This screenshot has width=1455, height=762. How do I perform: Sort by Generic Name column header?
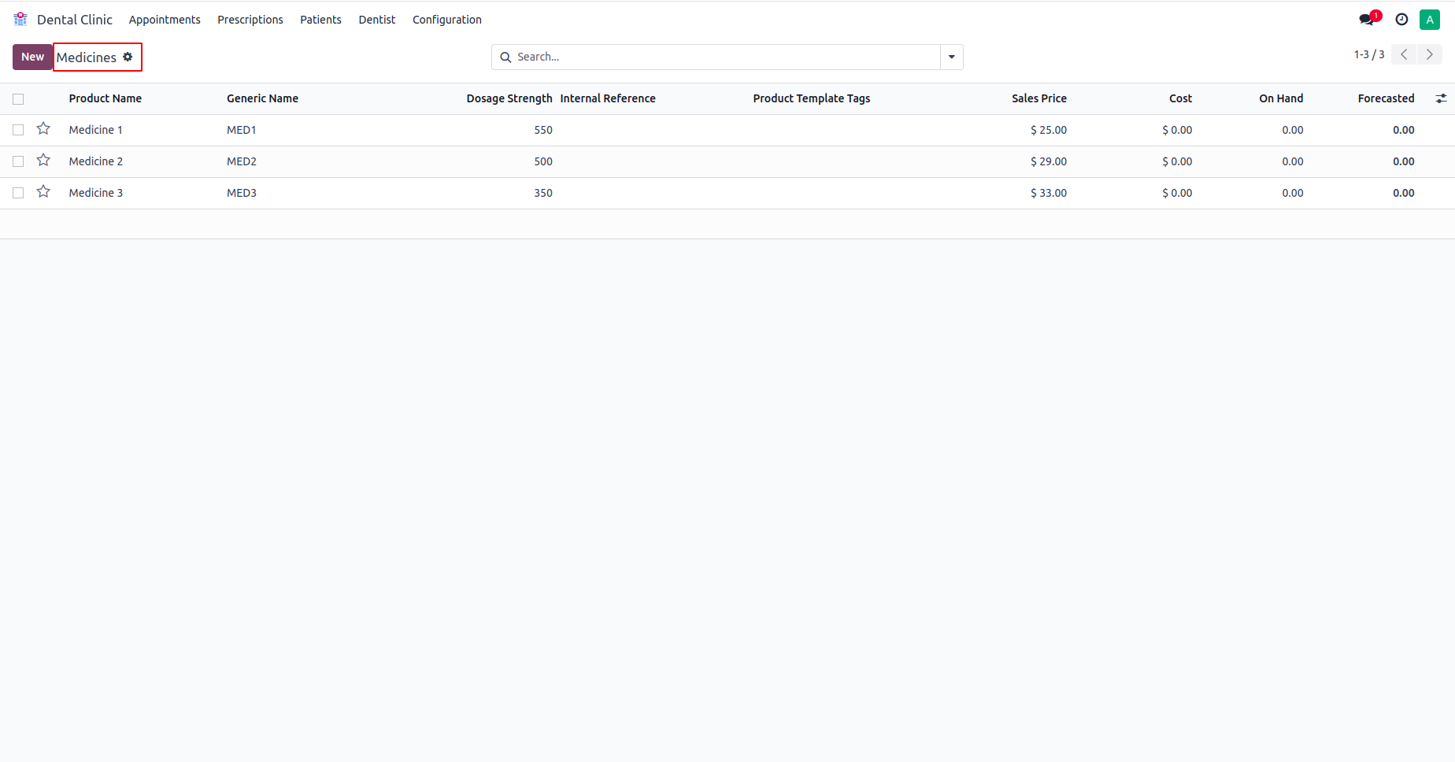click(262, 98)
